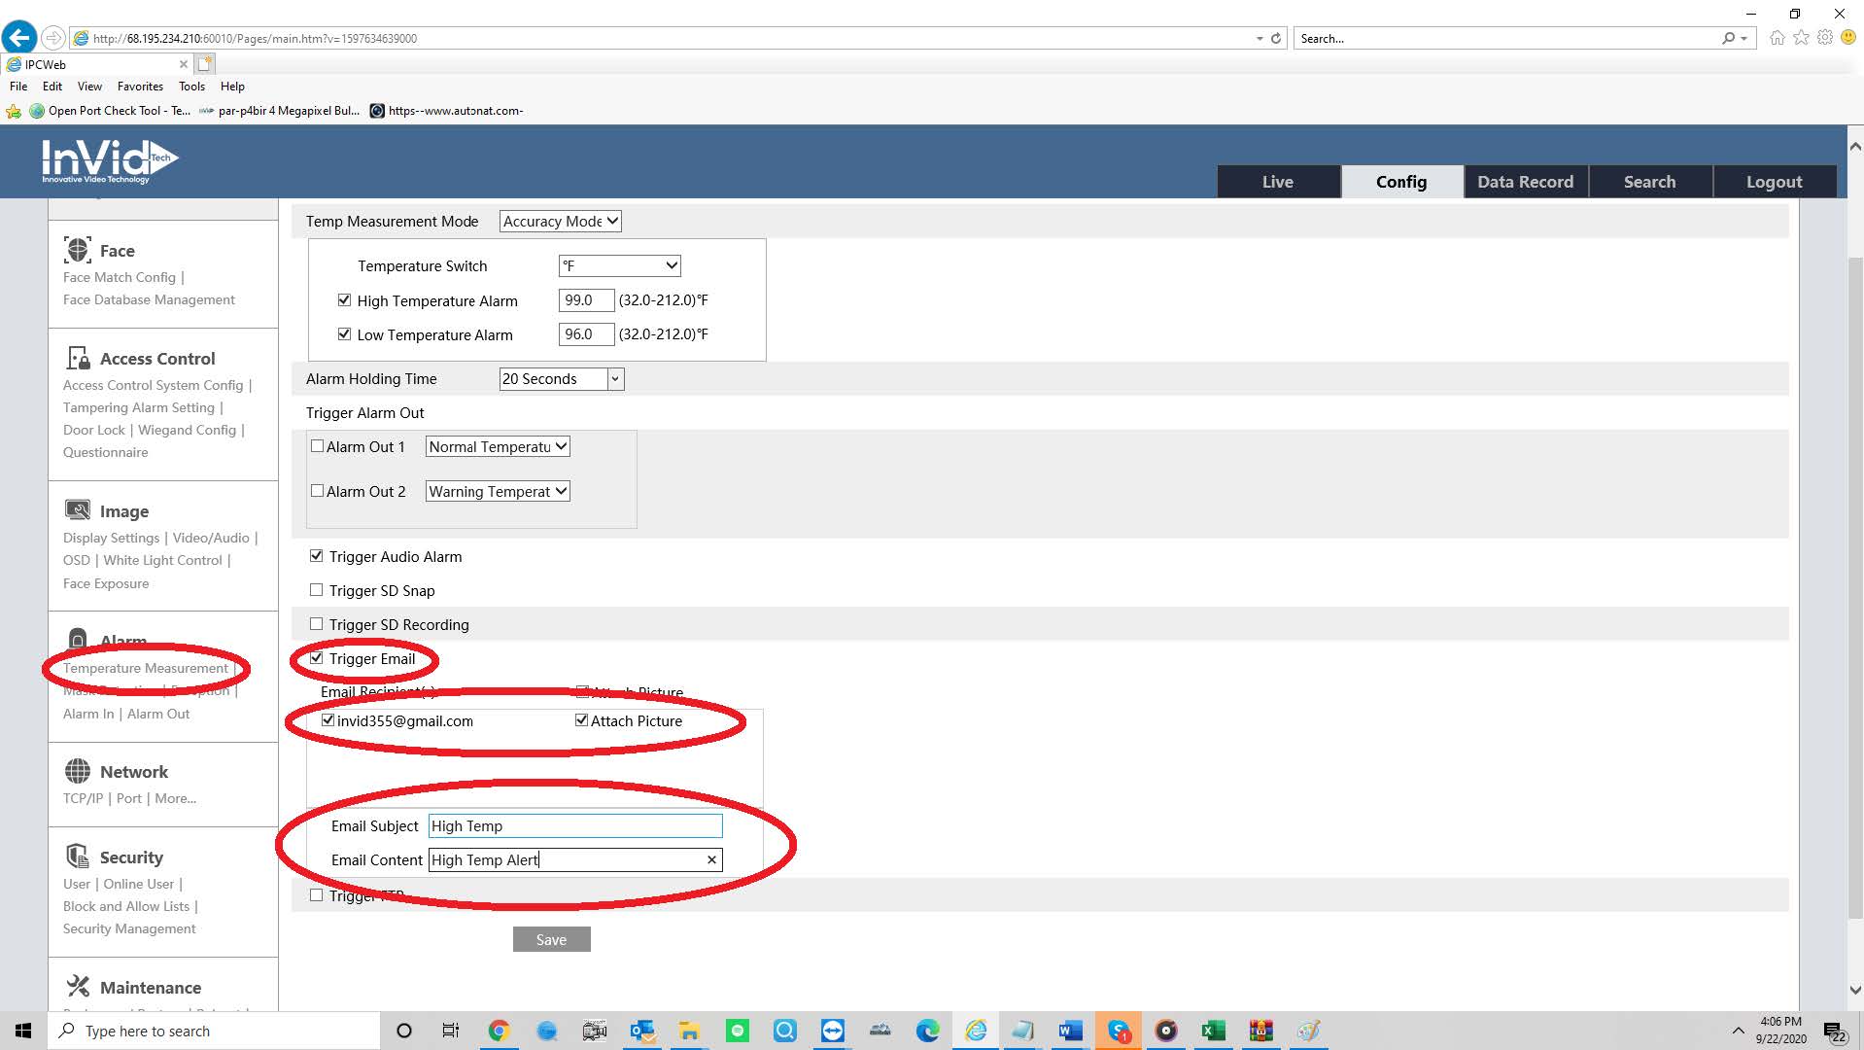Click the Security shield icon

(78, 857)
